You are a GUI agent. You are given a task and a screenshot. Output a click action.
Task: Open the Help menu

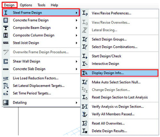point(54,5)
